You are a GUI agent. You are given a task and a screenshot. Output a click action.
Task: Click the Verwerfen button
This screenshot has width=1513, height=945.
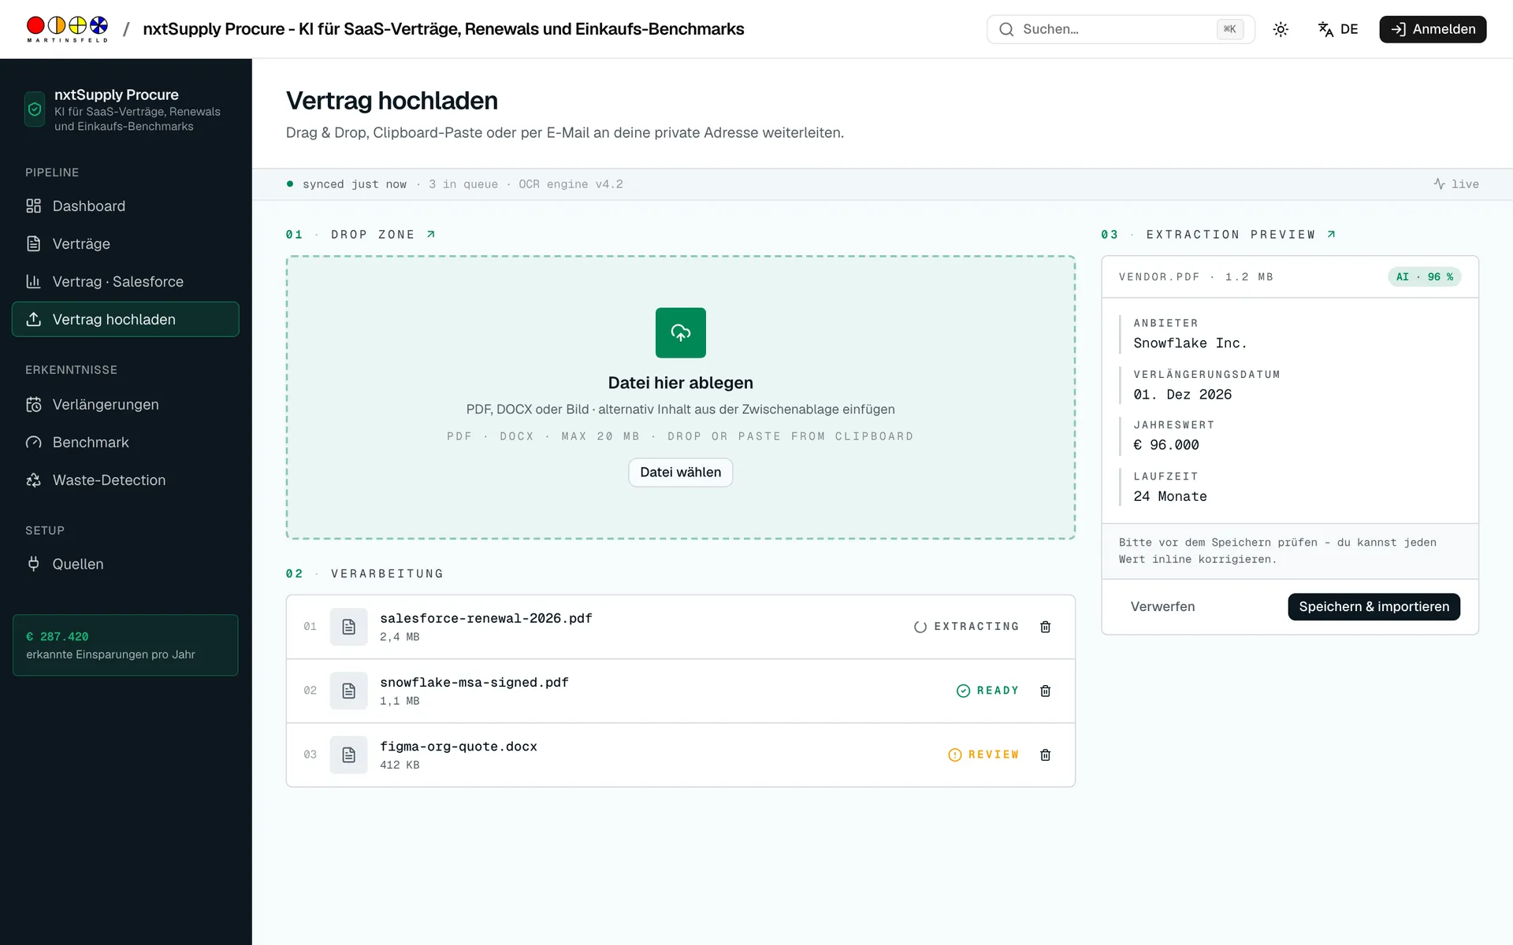coord(1162,606)
